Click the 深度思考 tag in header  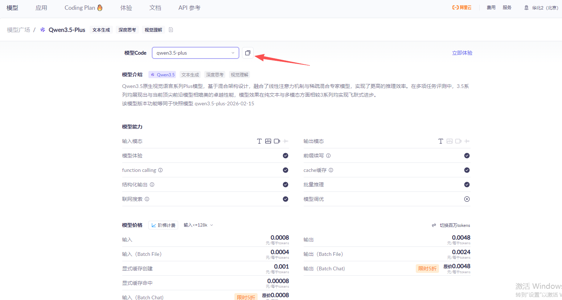pyautogui.click(x=127, y=30)
